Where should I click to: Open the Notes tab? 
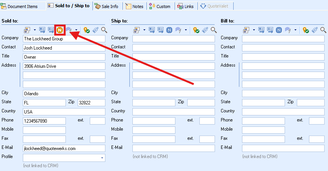135,6
